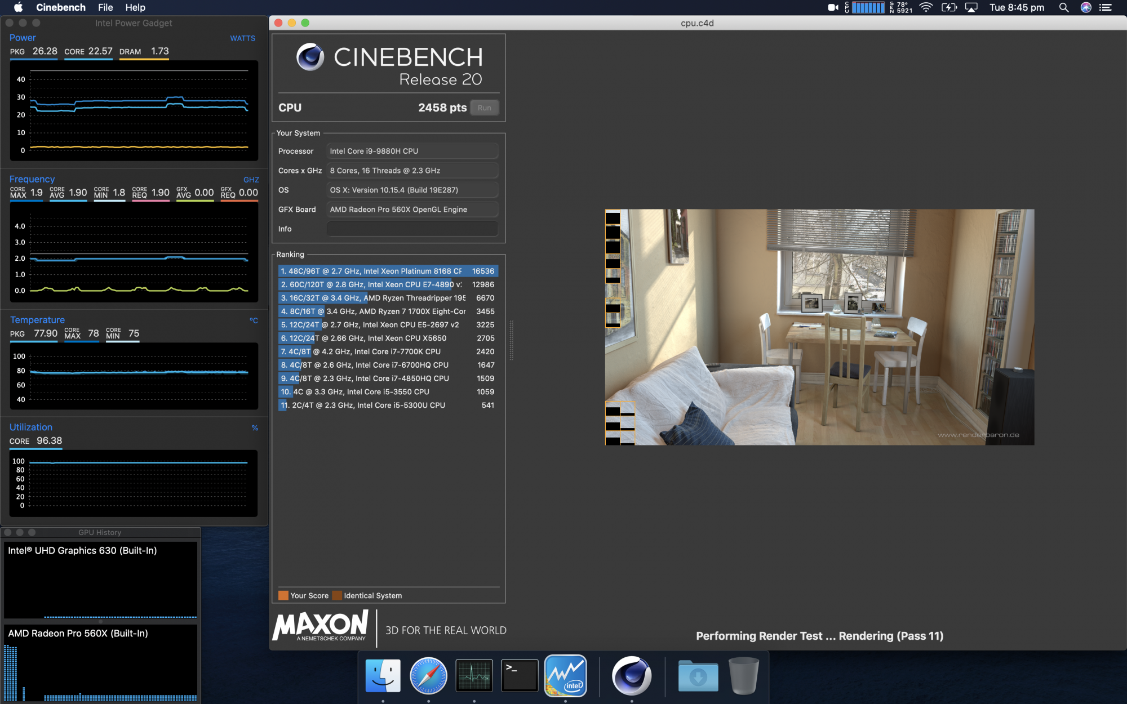Click the Cinebench logo in the app window
Image resolution: width=1127 pixels, height=704 pixels.
[311, 57]
